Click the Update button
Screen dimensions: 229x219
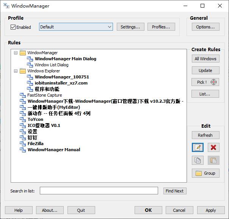pos(205,70)
